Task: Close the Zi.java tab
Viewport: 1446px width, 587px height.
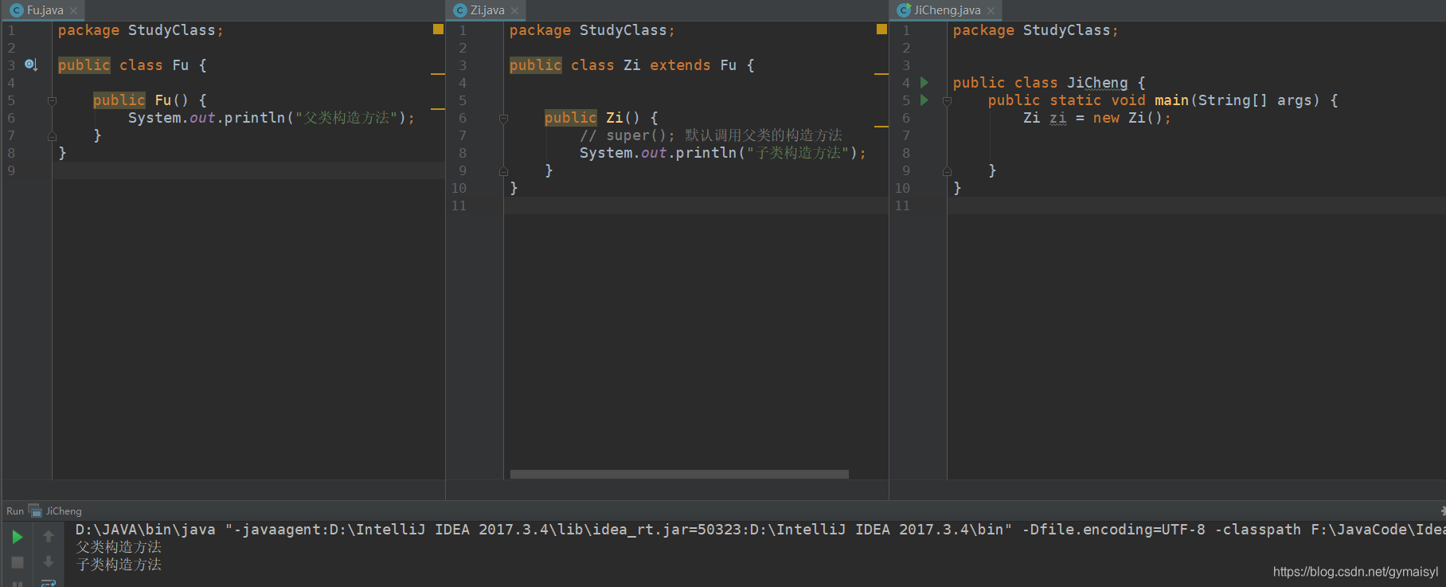Action: coord(514,11)
